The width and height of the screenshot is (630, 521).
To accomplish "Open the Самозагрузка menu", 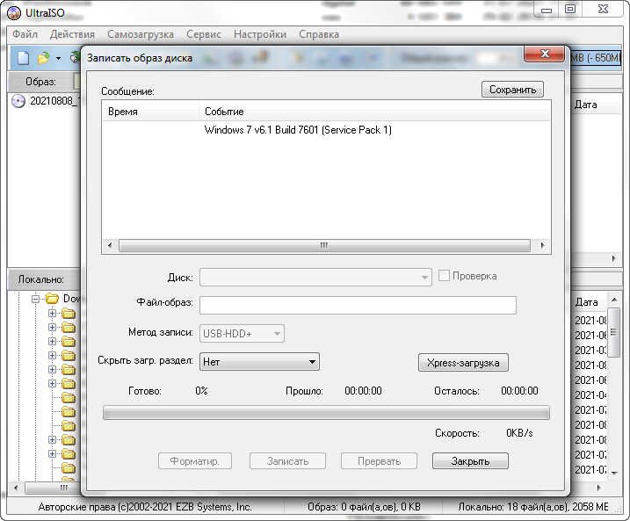I will pos(141,34).
